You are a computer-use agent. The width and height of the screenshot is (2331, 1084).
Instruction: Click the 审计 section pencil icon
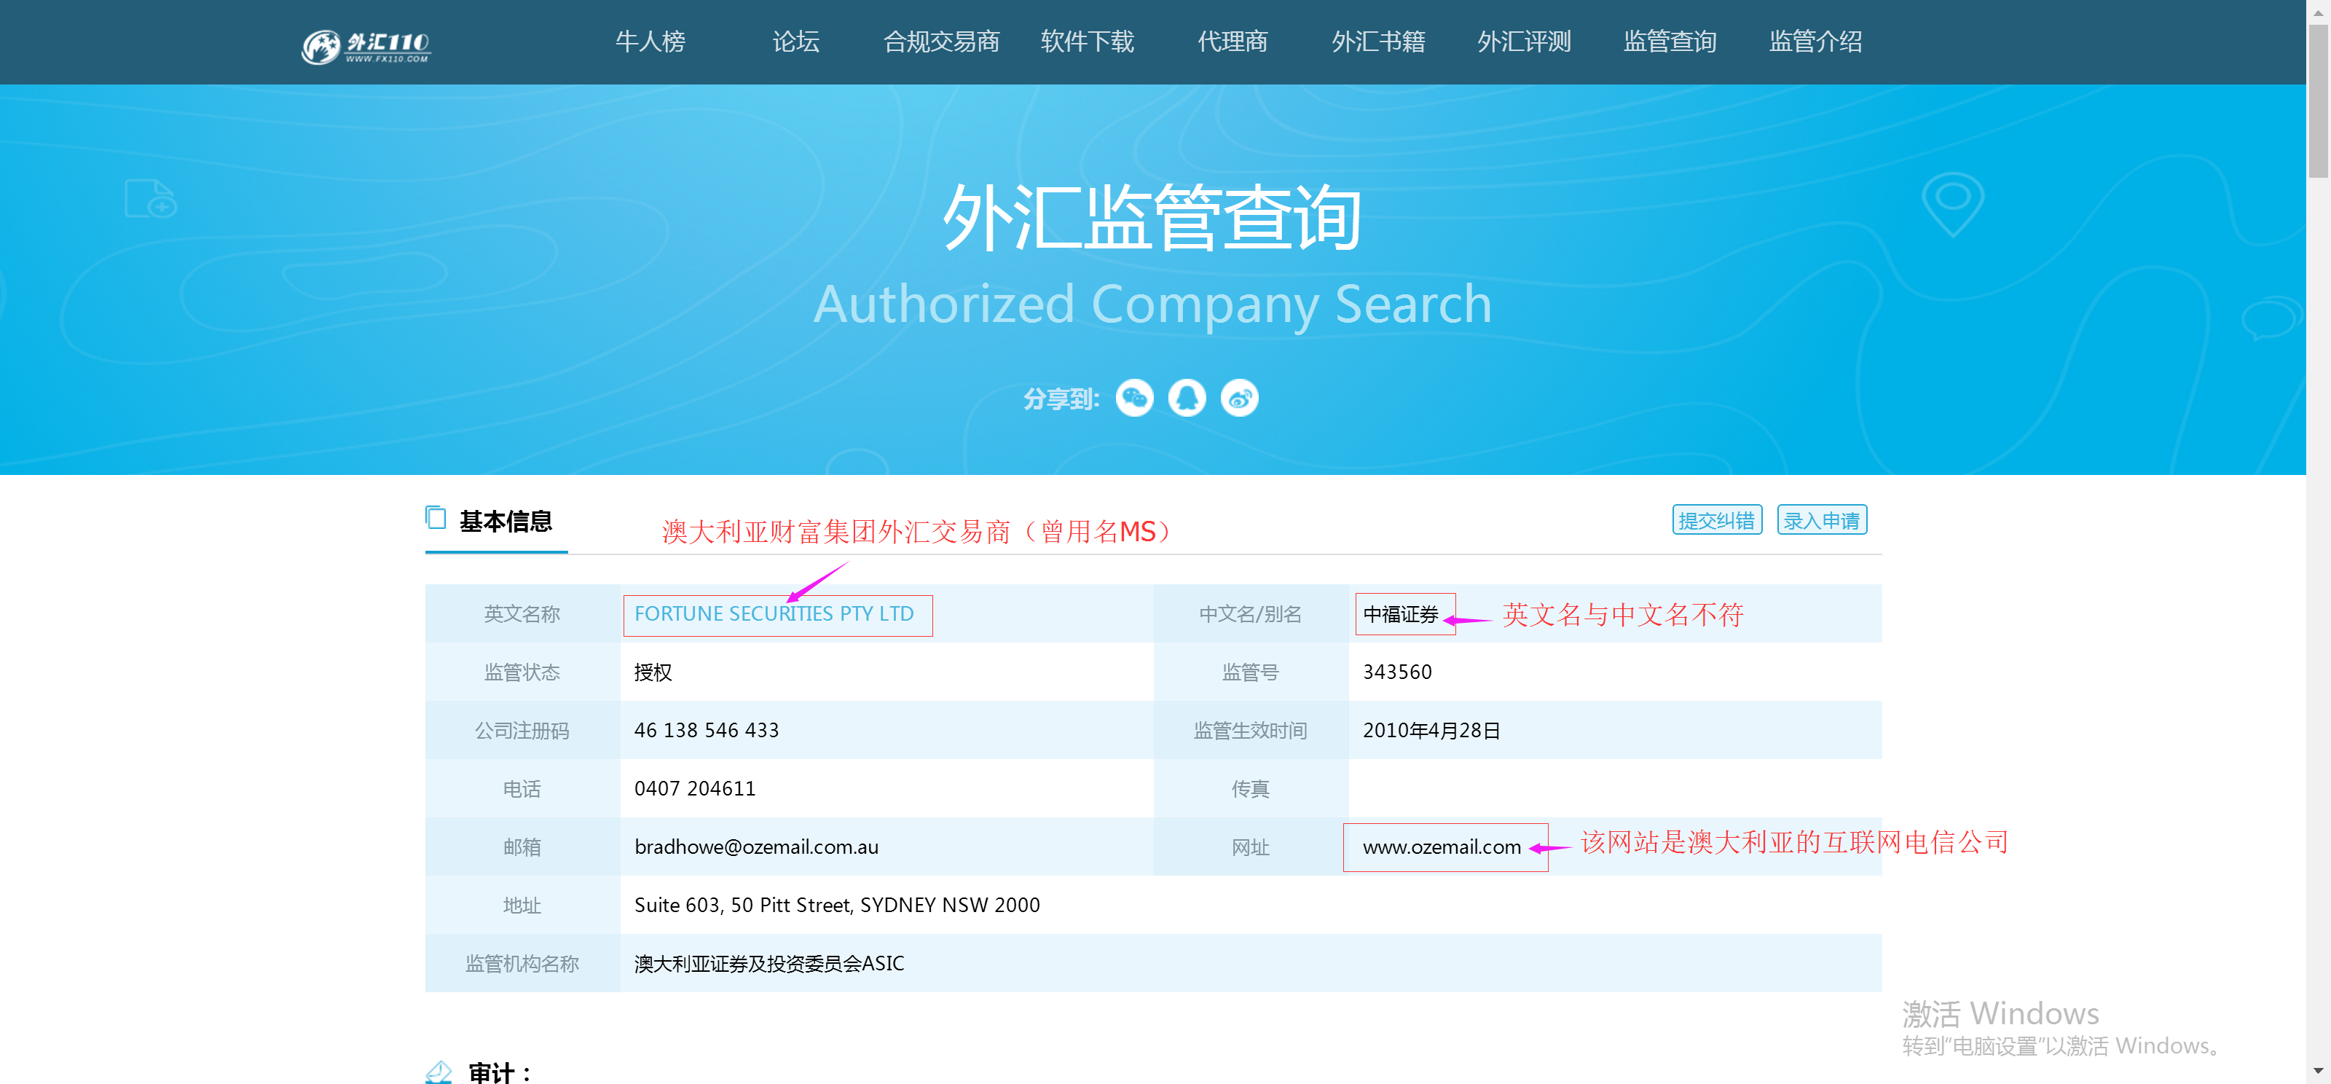[438, 1072]
